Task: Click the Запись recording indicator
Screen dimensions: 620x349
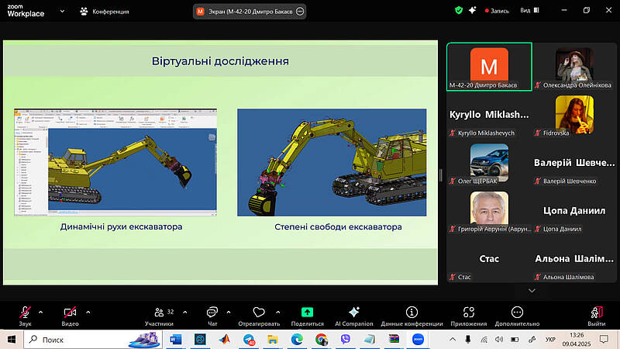Action: [x=497, y=11]
